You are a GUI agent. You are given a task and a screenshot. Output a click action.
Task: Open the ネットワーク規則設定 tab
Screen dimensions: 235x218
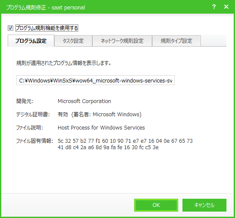tap(122, 41)
